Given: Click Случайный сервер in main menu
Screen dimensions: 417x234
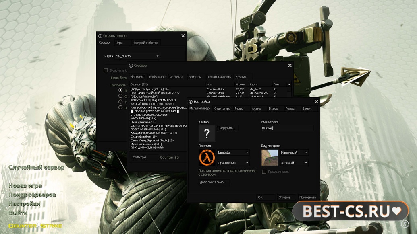Looking at the screenshot, I should coord(36,167).
